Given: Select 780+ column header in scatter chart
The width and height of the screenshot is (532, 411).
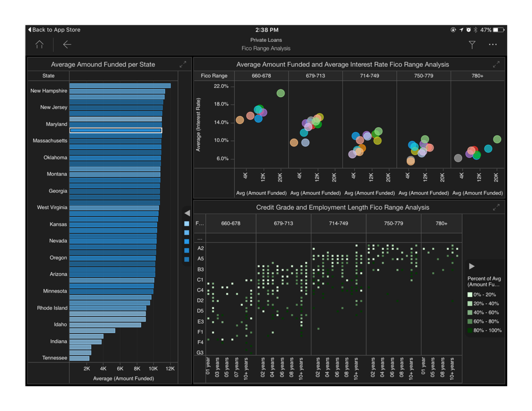Looking at the screenshot, I should (477, 76).
